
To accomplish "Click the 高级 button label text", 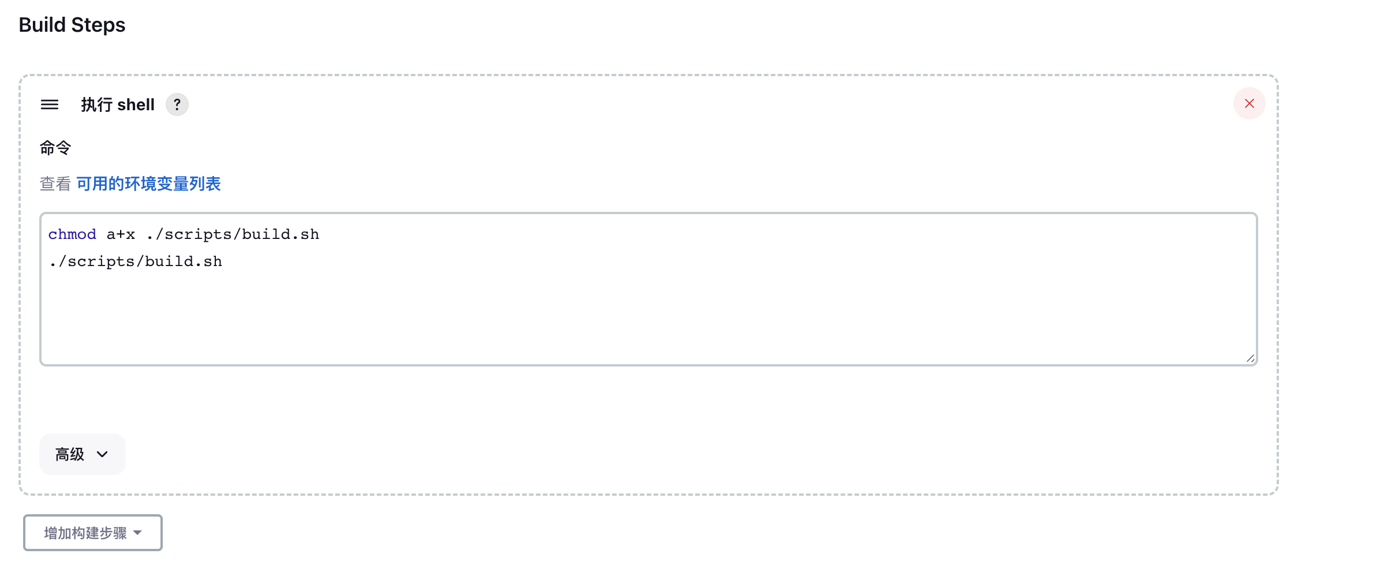I will click(x=70, y=454).
